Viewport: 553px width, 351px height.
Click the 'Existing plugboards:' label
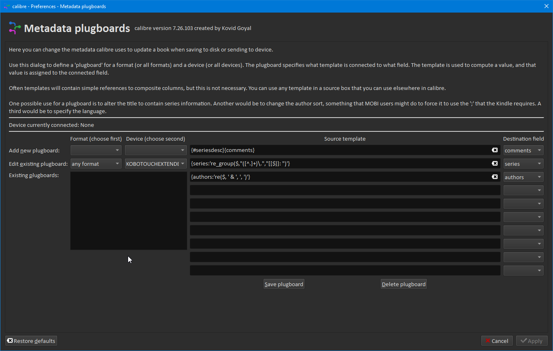pos(34,175)
